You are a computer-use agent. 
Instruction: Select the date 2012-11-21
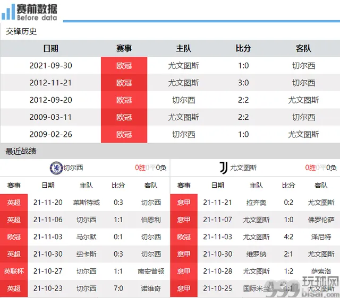click(x=51, y=83)
